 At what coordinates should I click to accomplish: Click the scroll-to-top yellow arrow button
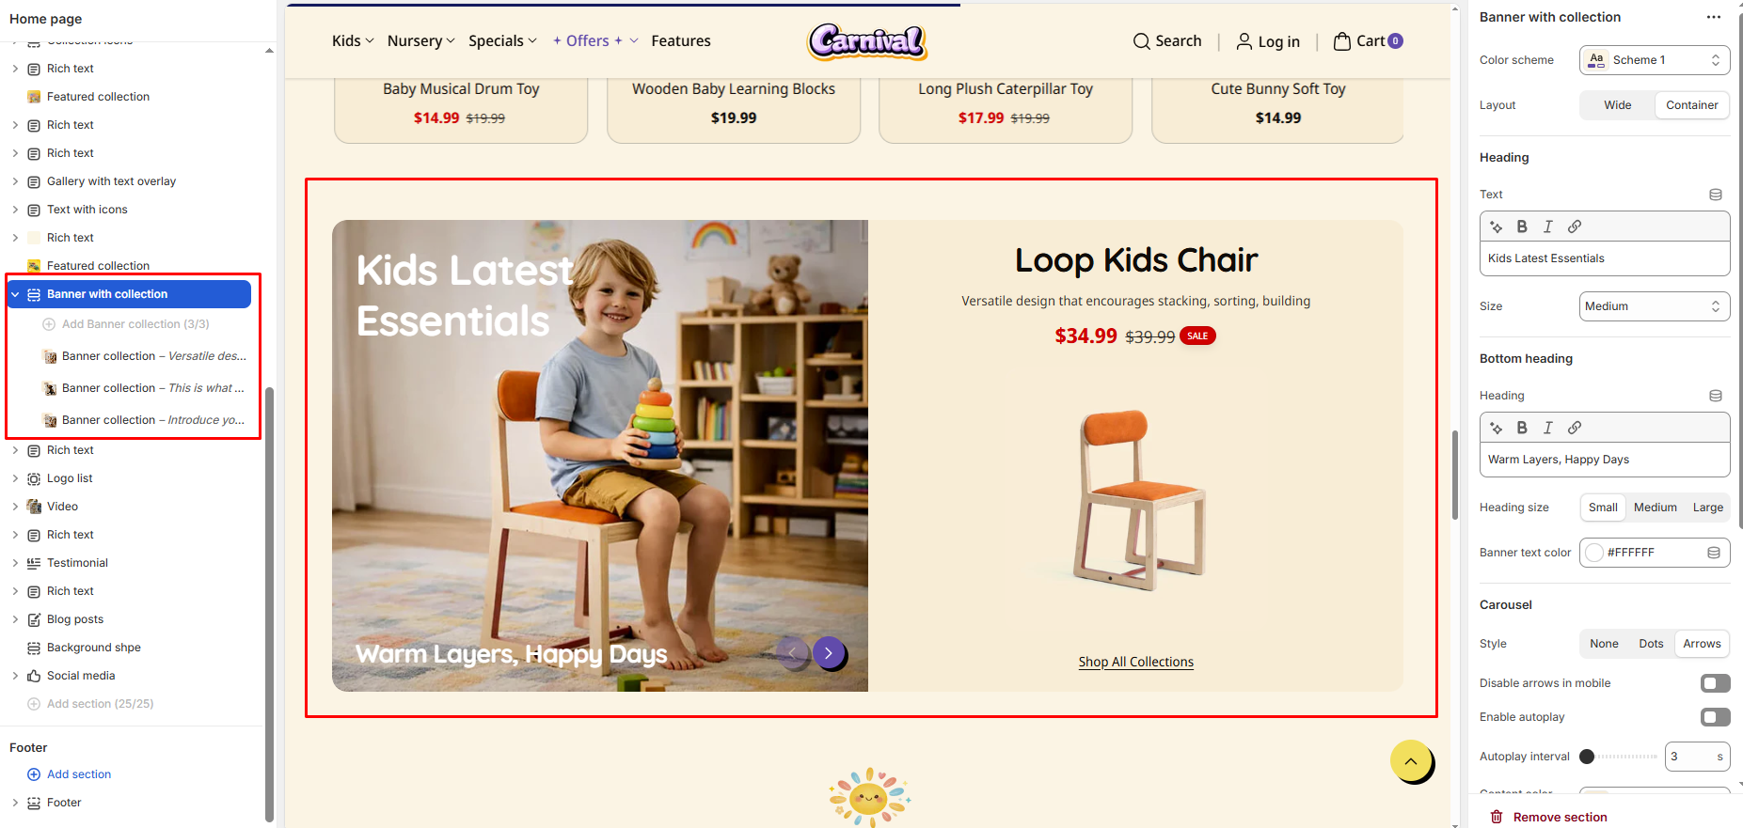pos(1411,761)
